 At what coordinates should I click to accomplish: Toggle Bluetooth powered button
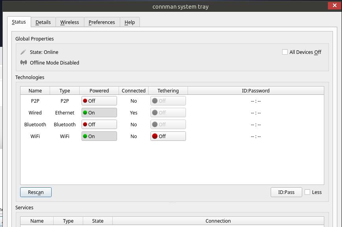99,124
